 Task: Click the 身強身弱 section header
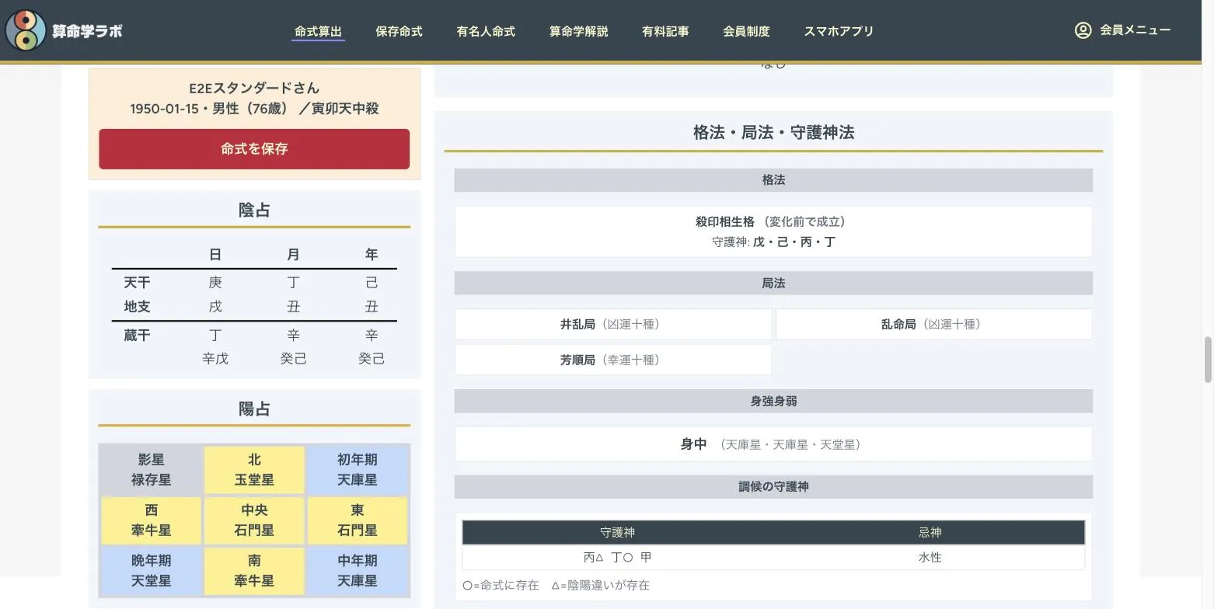pyautogui.click(x=773, y=402)
